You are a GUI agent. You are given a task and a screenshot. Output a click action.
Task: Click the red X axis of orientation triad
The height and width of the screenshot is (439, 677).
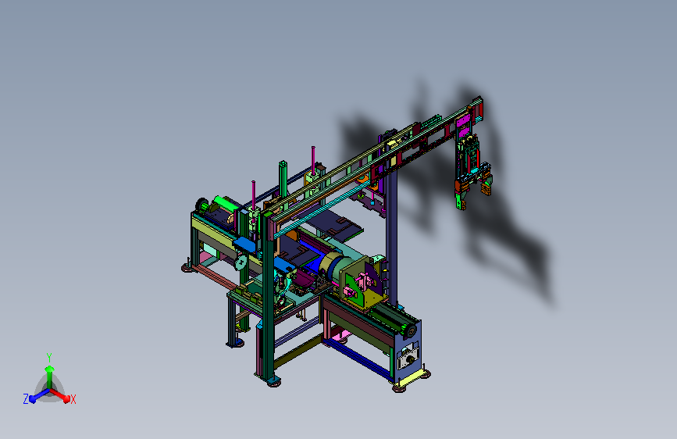pos(60,395)
